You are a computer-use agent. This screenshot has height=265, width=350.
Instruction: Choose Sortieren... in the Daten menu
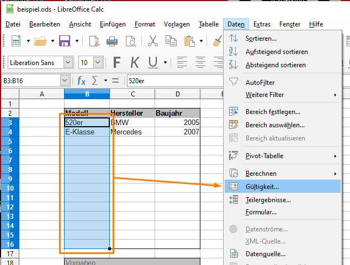(283, 39)
